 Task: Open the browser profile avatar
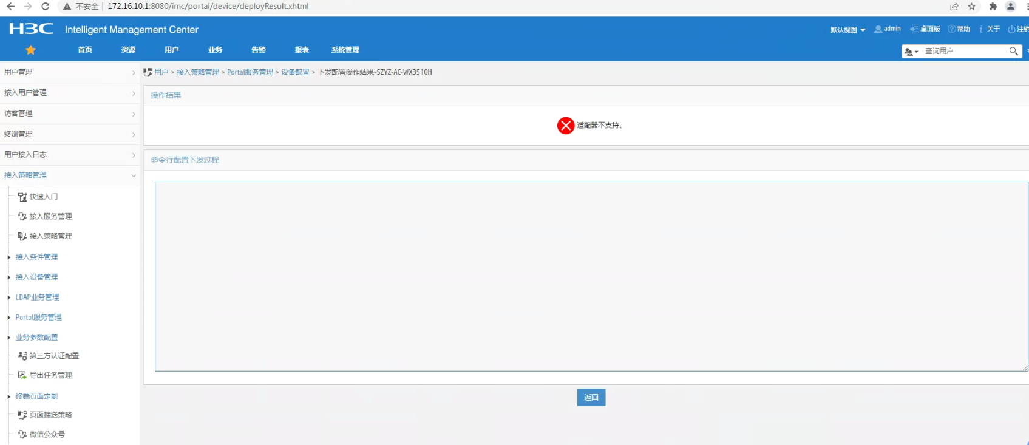point(1011,7)
